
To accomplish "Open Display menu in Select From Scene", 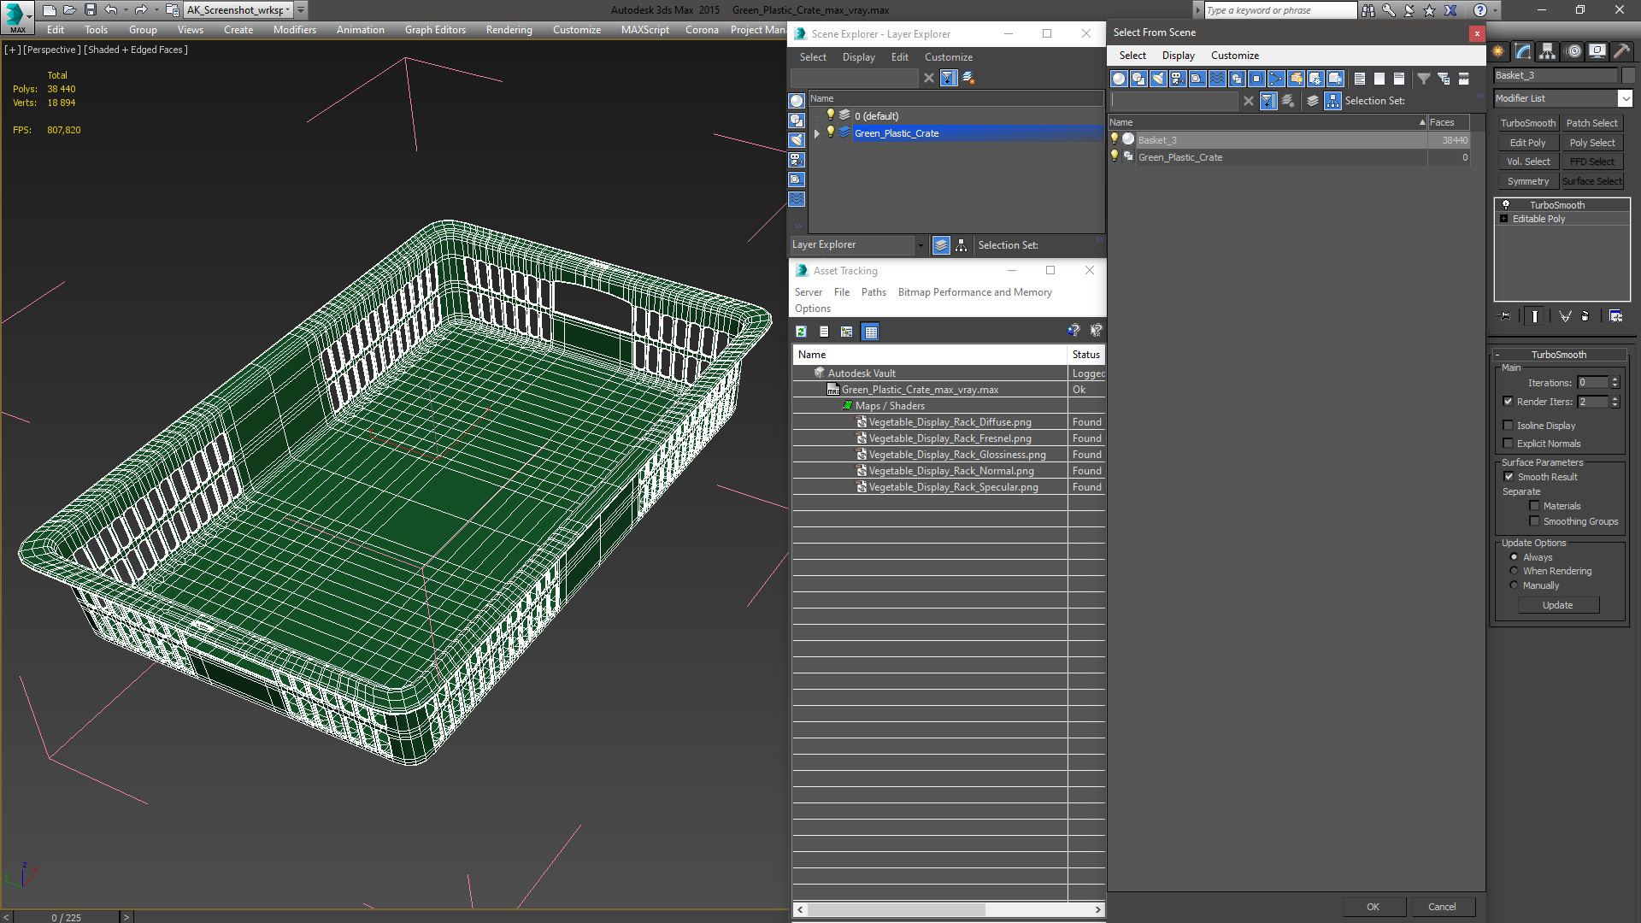I will tap(1178, 56).
